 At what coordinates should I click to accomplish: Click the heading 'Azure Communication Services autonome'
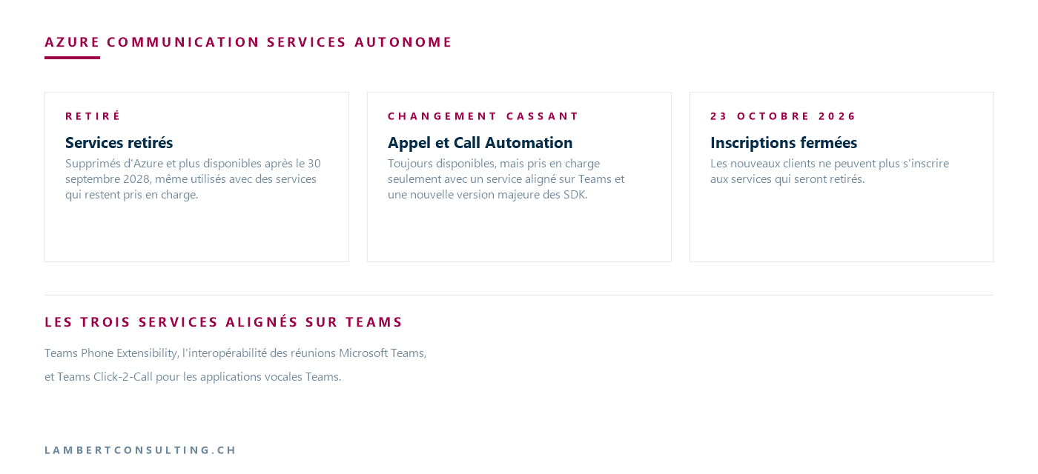click(248, 42)
